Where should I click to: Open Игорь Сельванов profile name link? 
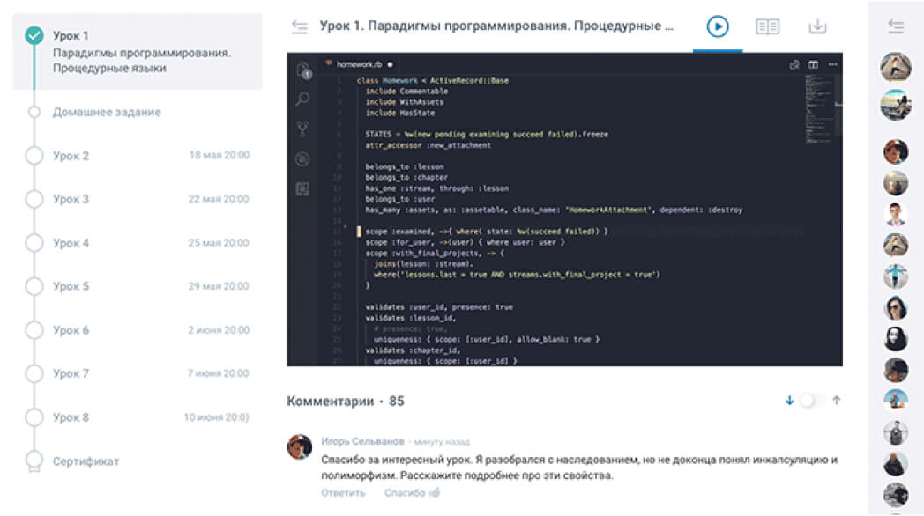coord(362,441)
